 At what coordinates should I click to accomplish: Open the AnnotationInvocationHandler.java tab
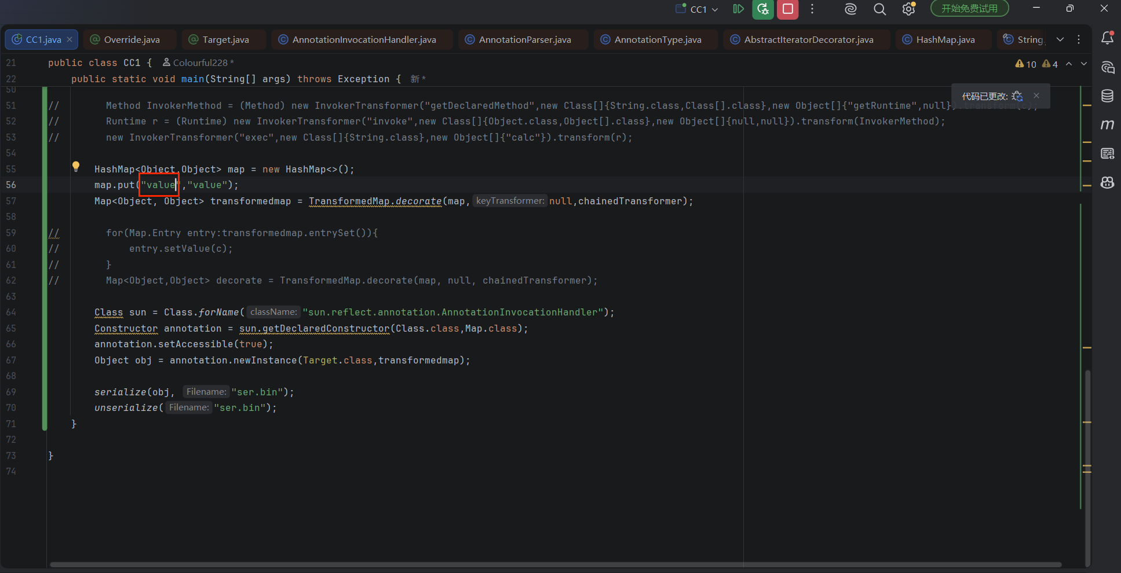(x=362, y=39)
